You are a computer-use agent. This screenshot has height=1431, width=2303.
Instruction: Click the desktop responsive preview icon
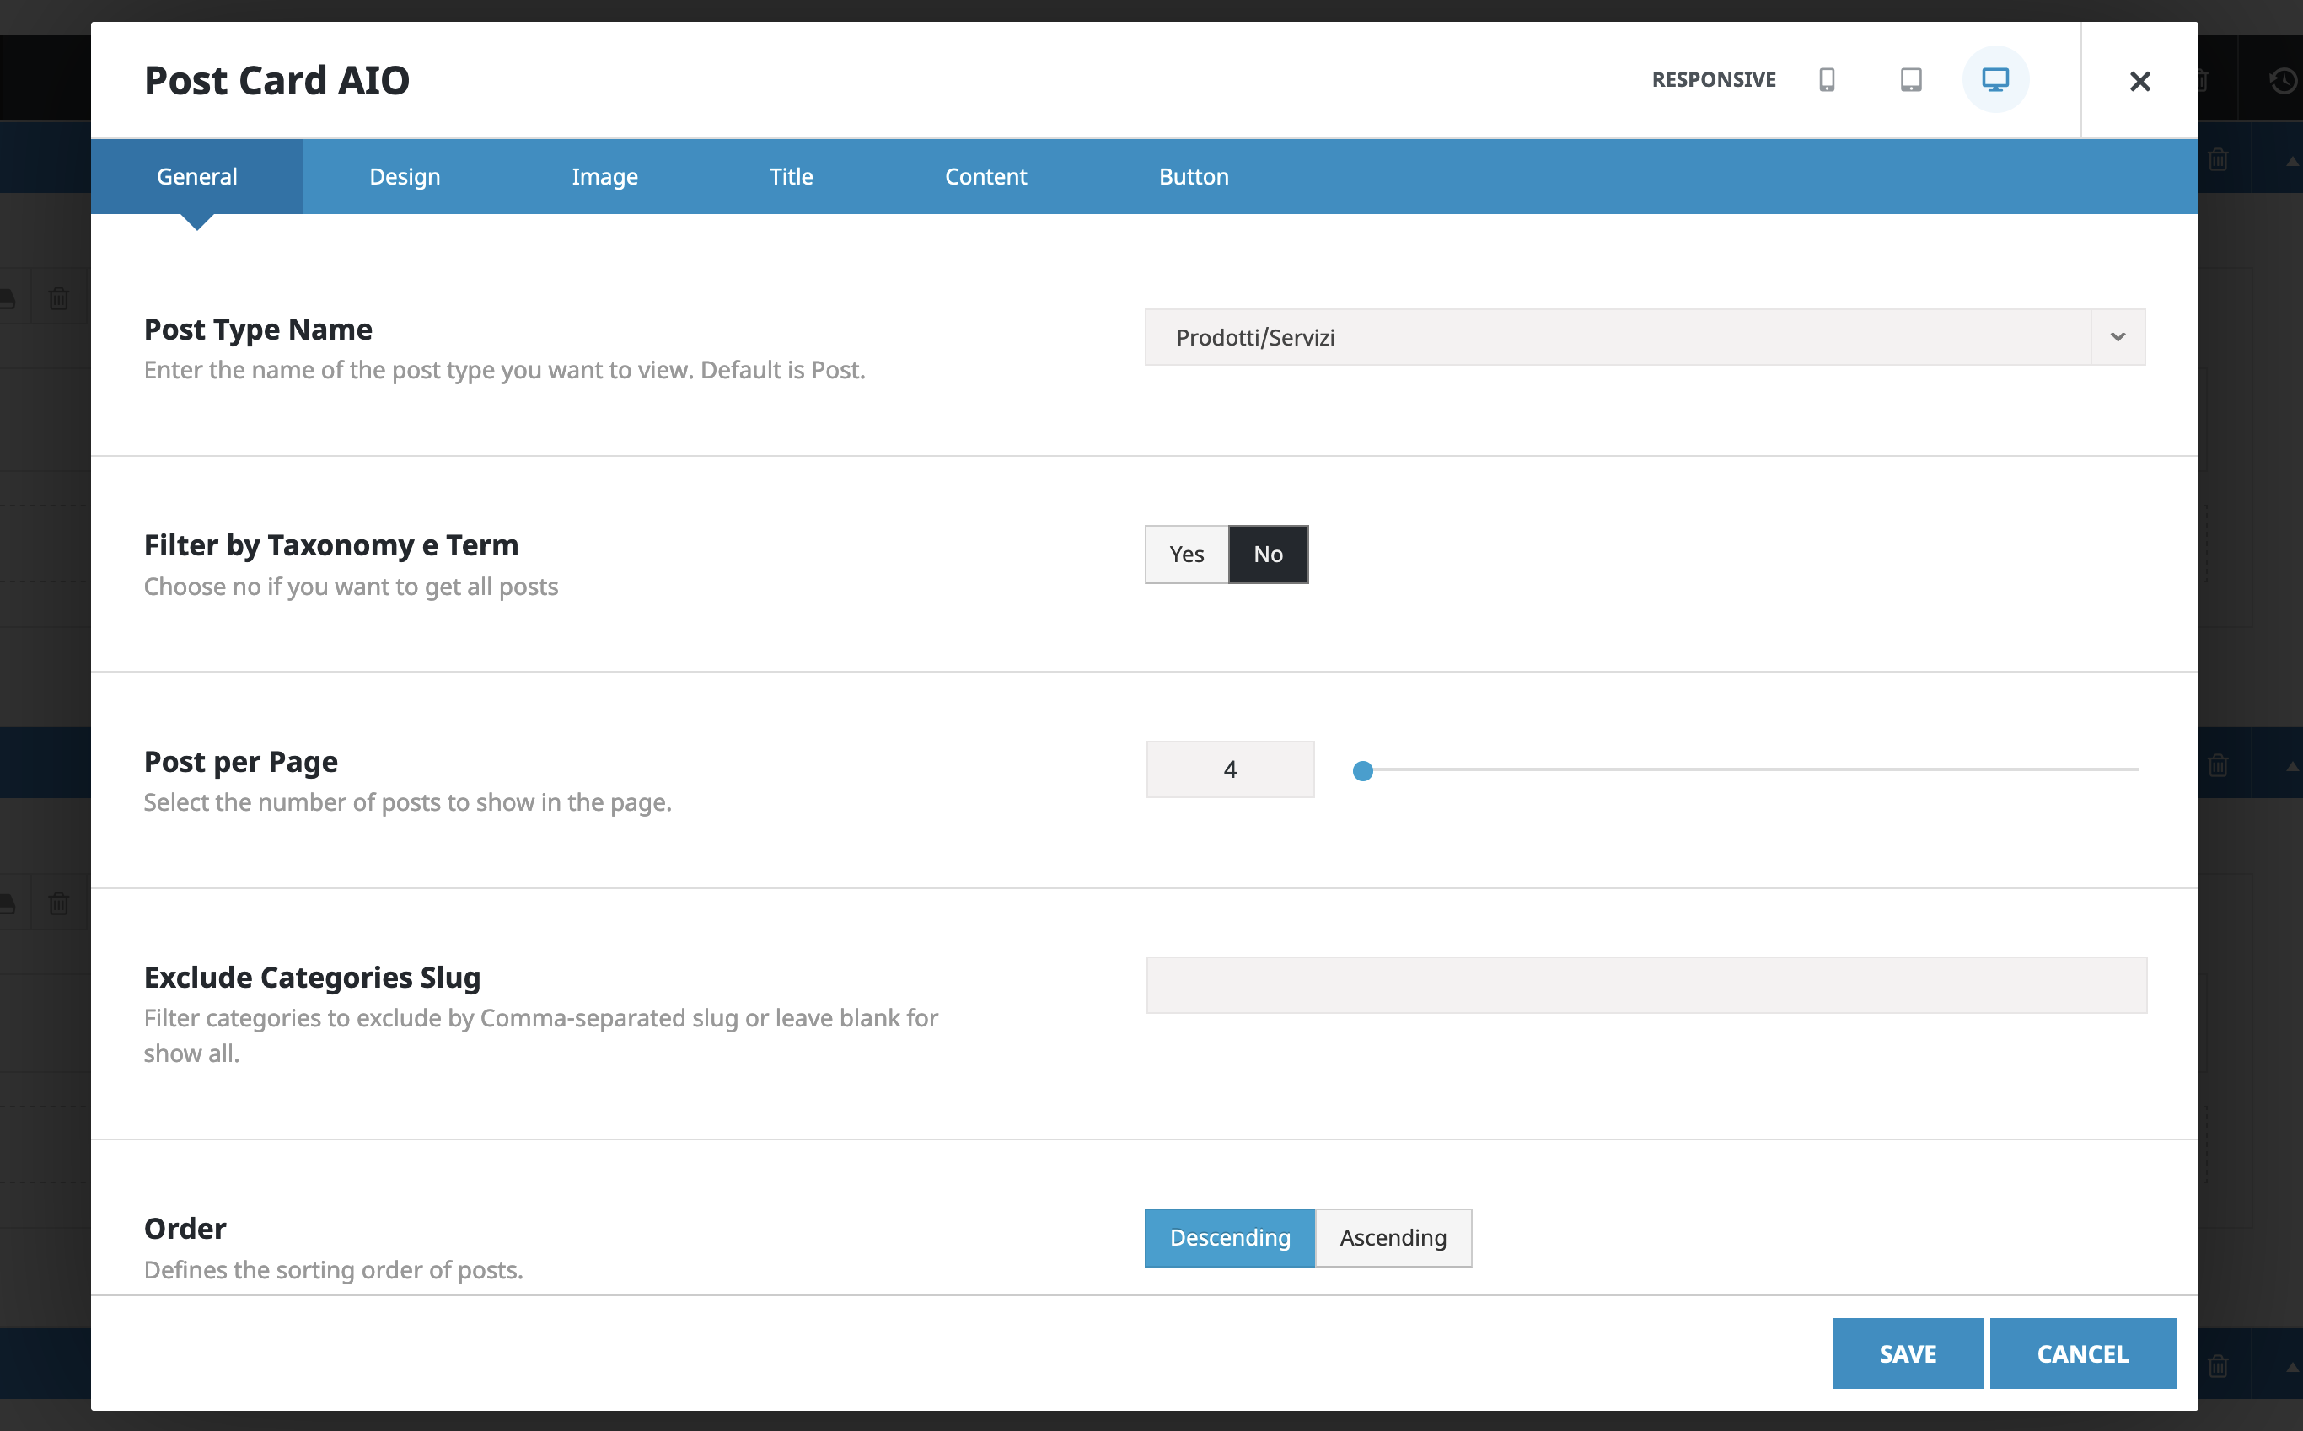1996,78
